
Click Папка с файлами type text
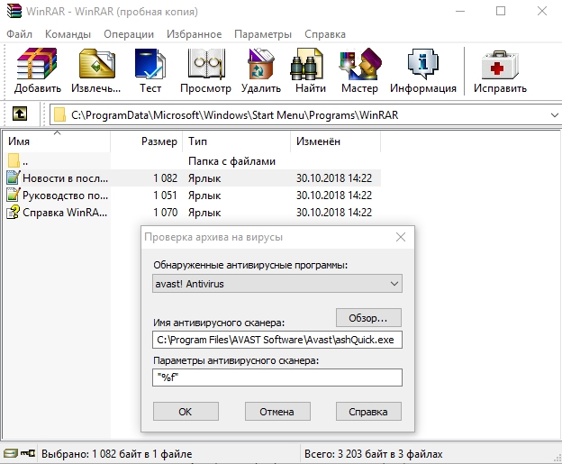pyautogui.click(x=231, y=161)
